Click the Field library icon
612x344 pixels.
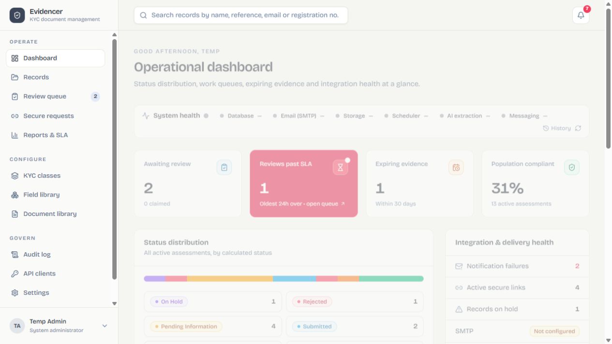[x=15, y=195]
